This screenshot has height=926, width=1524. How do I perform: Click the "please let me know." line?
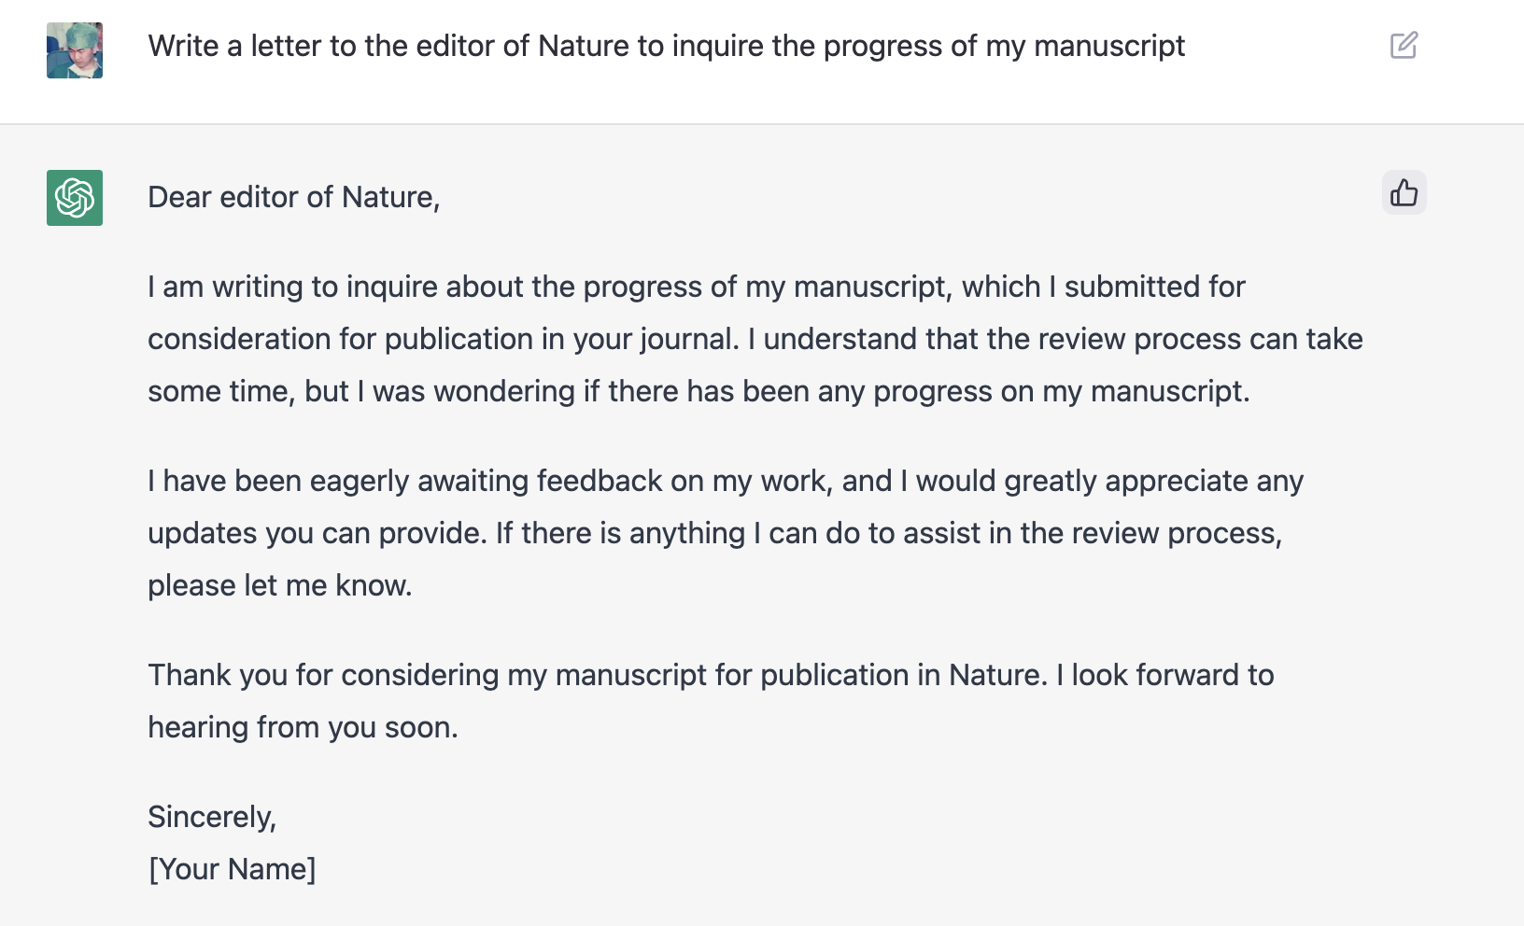coord(279,585)
